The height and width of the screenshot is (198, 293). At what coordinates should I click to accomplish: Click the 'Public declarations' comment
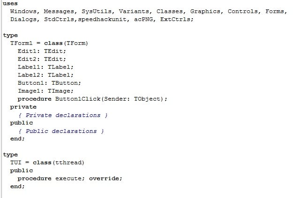[61, 131]
